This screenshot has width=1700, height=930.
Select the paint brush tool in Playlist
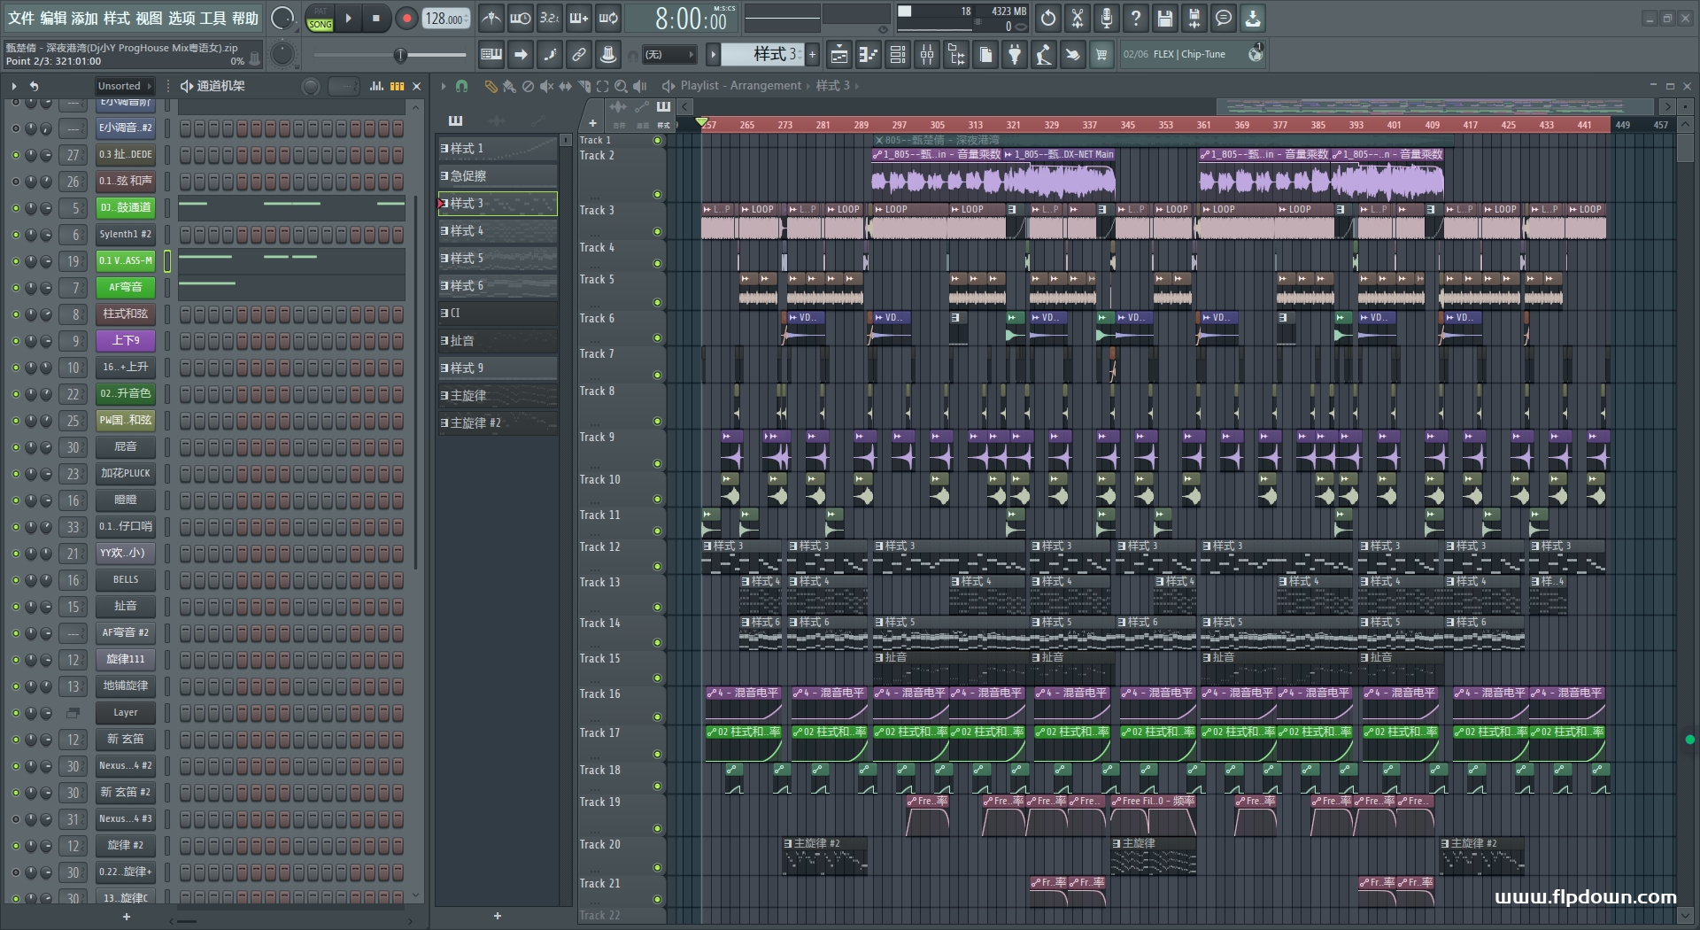coord(509,86)
